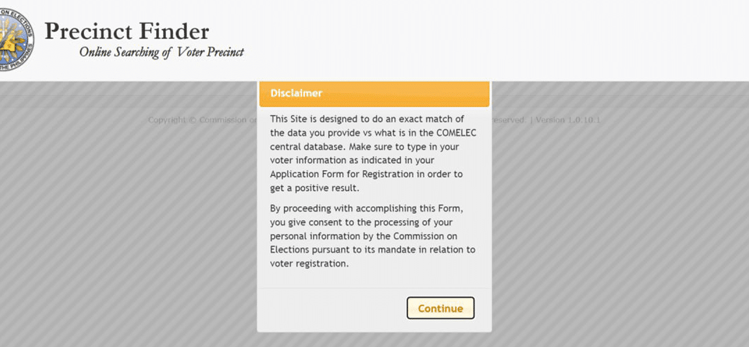Click the Version 1.0.10.1 footer text
749x347 pixels.
click(x=568, y=120)
